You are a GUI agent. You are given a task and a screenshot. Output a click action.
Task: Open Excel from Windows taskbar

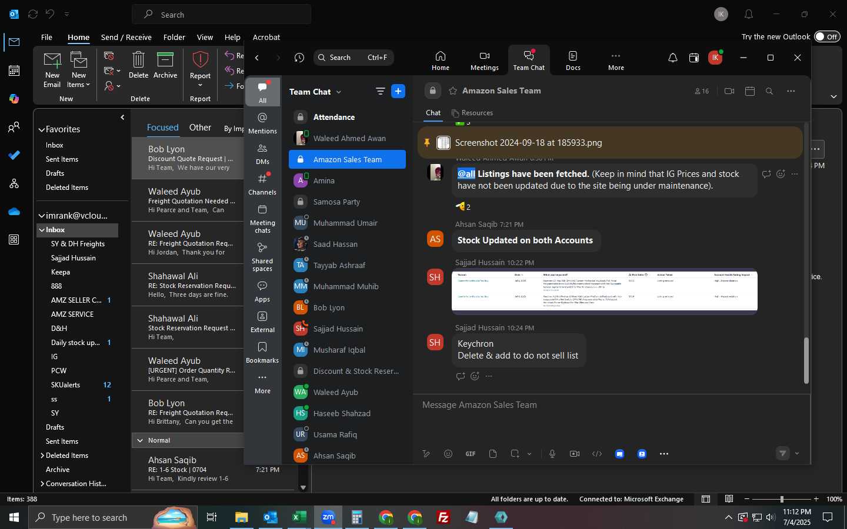coord(299,517)
